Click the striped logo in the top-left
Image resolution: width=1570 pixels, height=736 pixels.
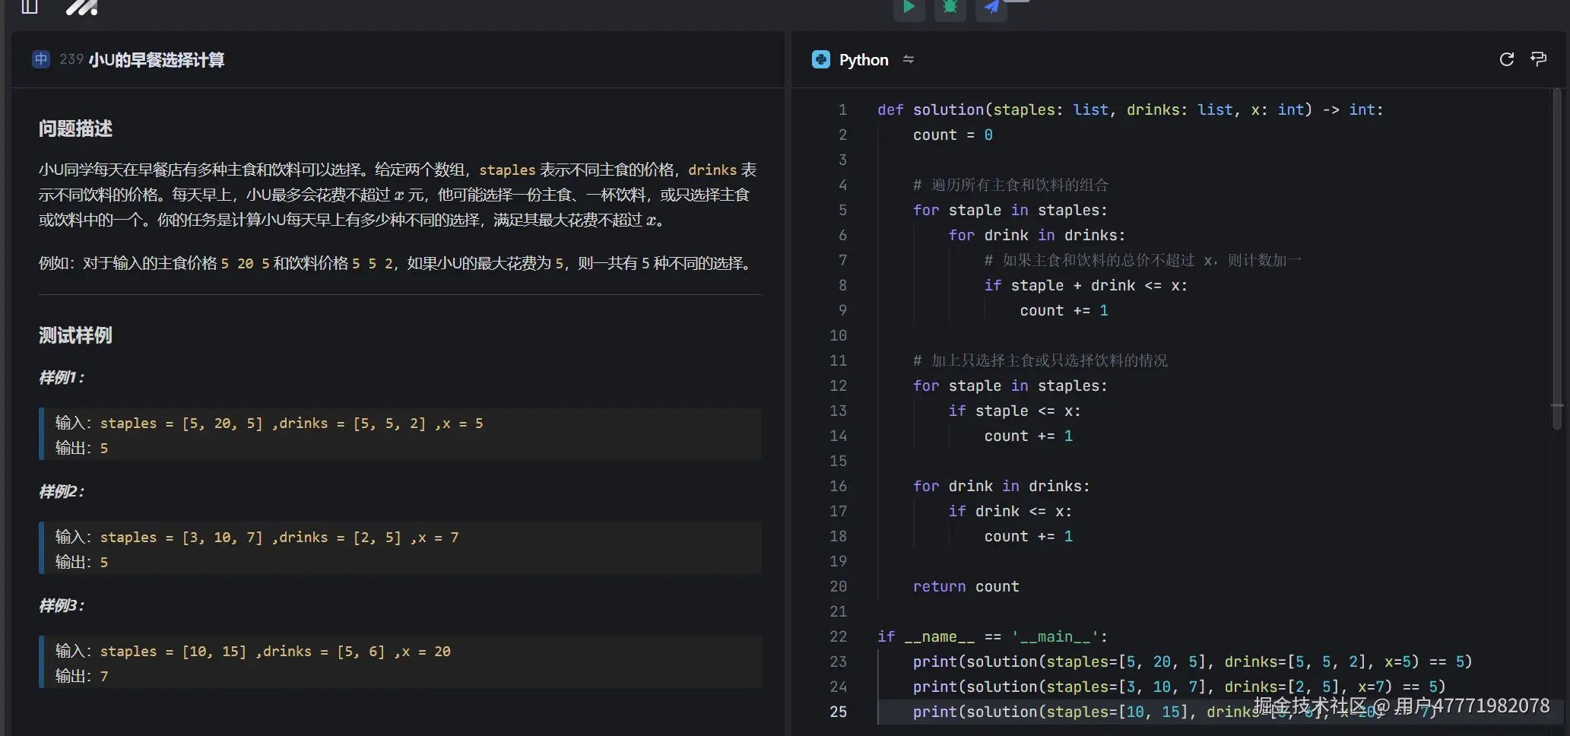pos(81,8)
